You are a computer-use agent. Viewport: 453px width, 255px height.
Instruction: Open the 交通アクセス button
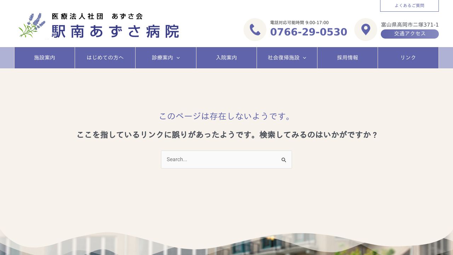point(409,34)
